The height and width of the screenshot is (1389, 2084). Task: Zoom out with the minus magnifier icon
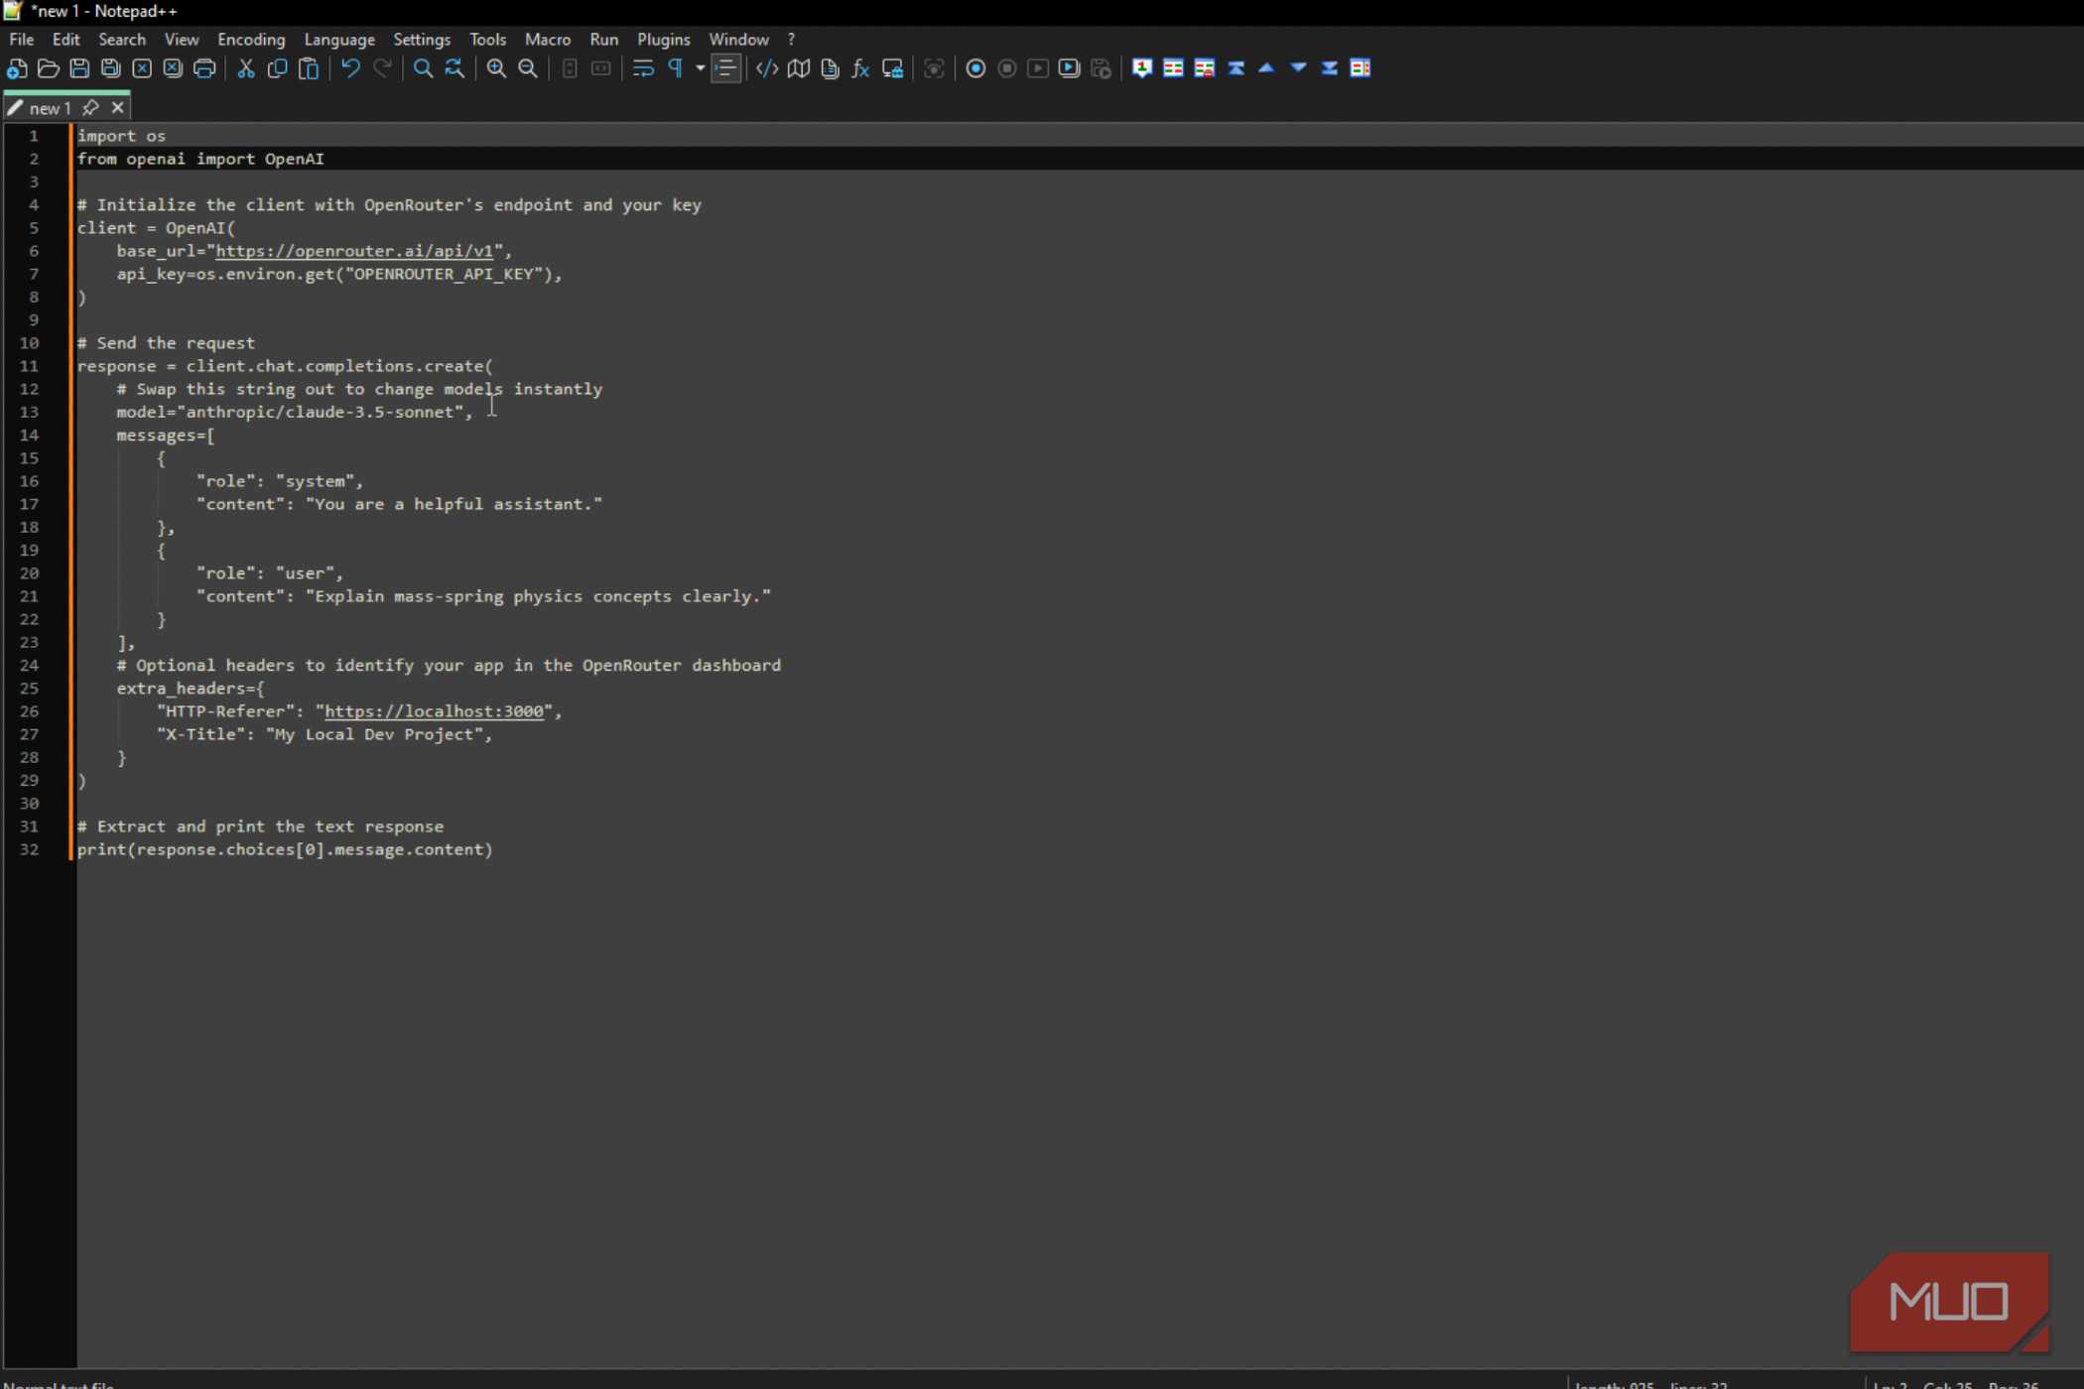[x=528, y=68]
